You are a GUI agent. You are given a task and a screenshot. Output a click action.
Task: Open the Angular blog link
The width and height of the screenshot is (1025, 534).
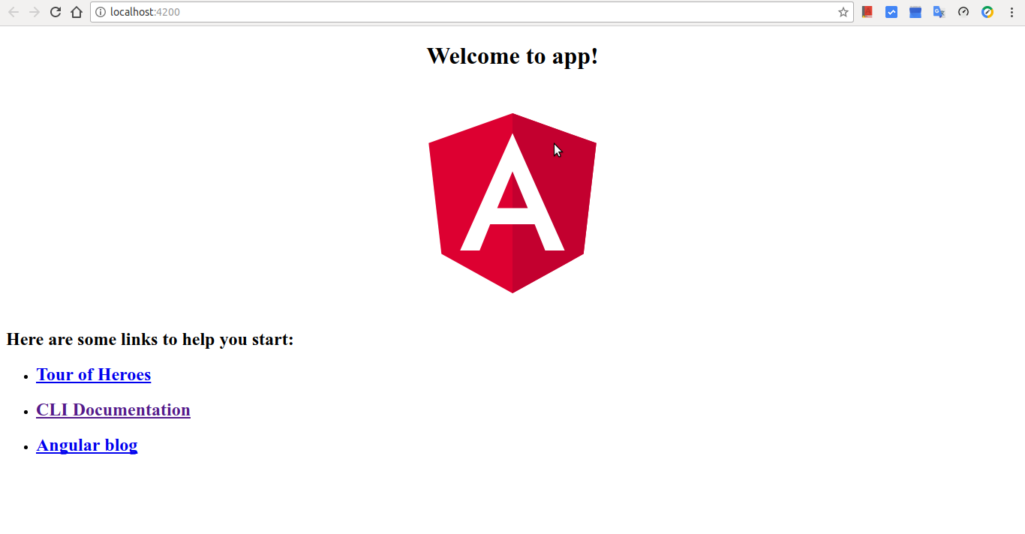click(x=87, y=445)
